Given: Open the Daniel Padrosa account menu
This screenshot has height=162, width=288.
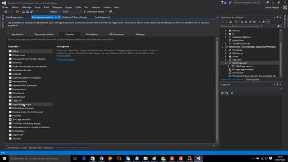Looking at the screenshot, I should pyautogui.click(x=273, y=8).
